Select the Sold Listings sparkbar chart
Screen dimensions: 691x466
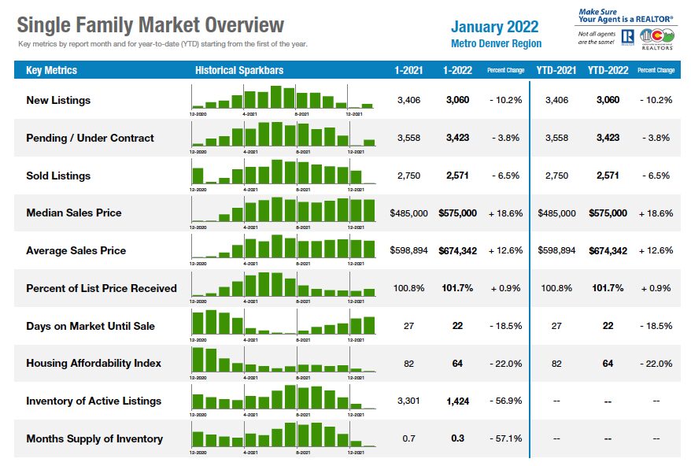283,176
